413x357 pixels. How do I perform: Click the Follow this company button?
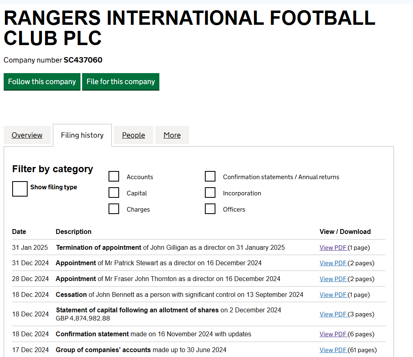(42, 82)
